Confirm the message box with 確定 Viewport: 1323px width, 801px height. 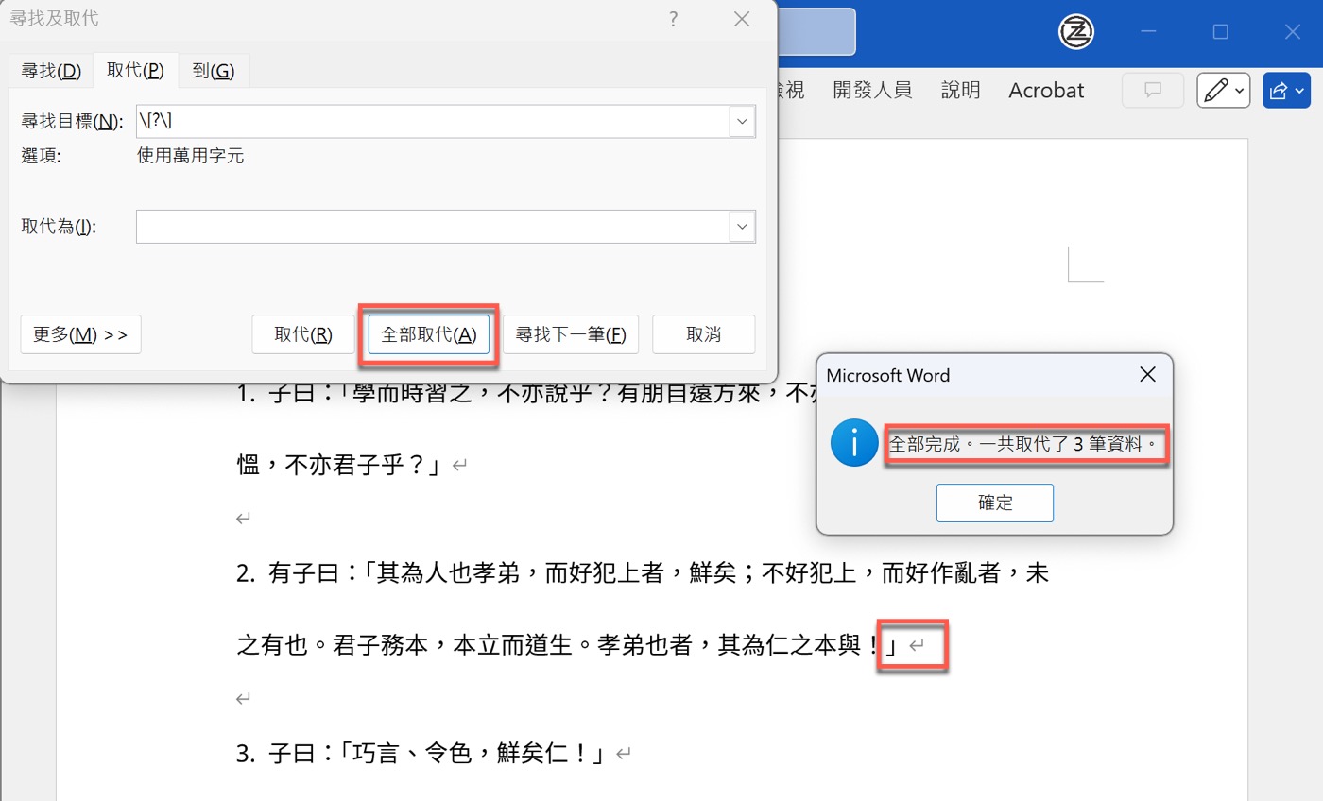[994, 503]
